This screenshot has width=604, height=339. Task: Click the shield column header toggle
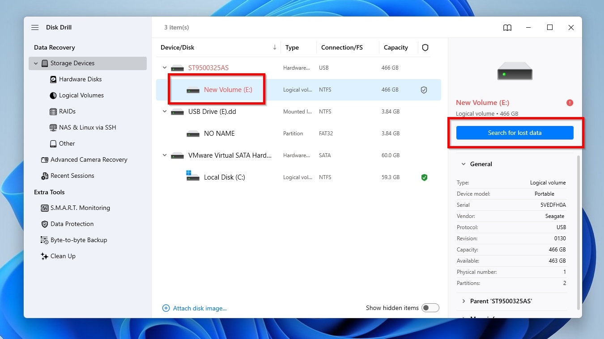[425, 47]
